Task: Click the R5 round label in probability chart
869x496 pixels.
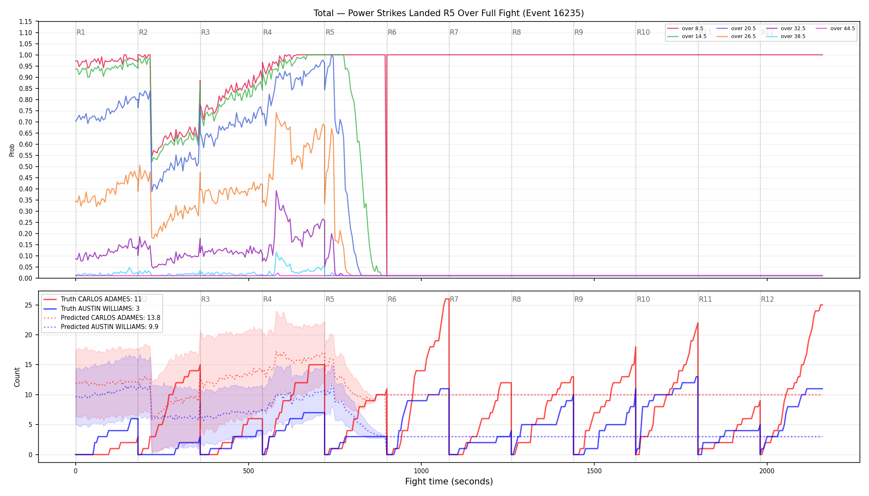Action: 330,32
